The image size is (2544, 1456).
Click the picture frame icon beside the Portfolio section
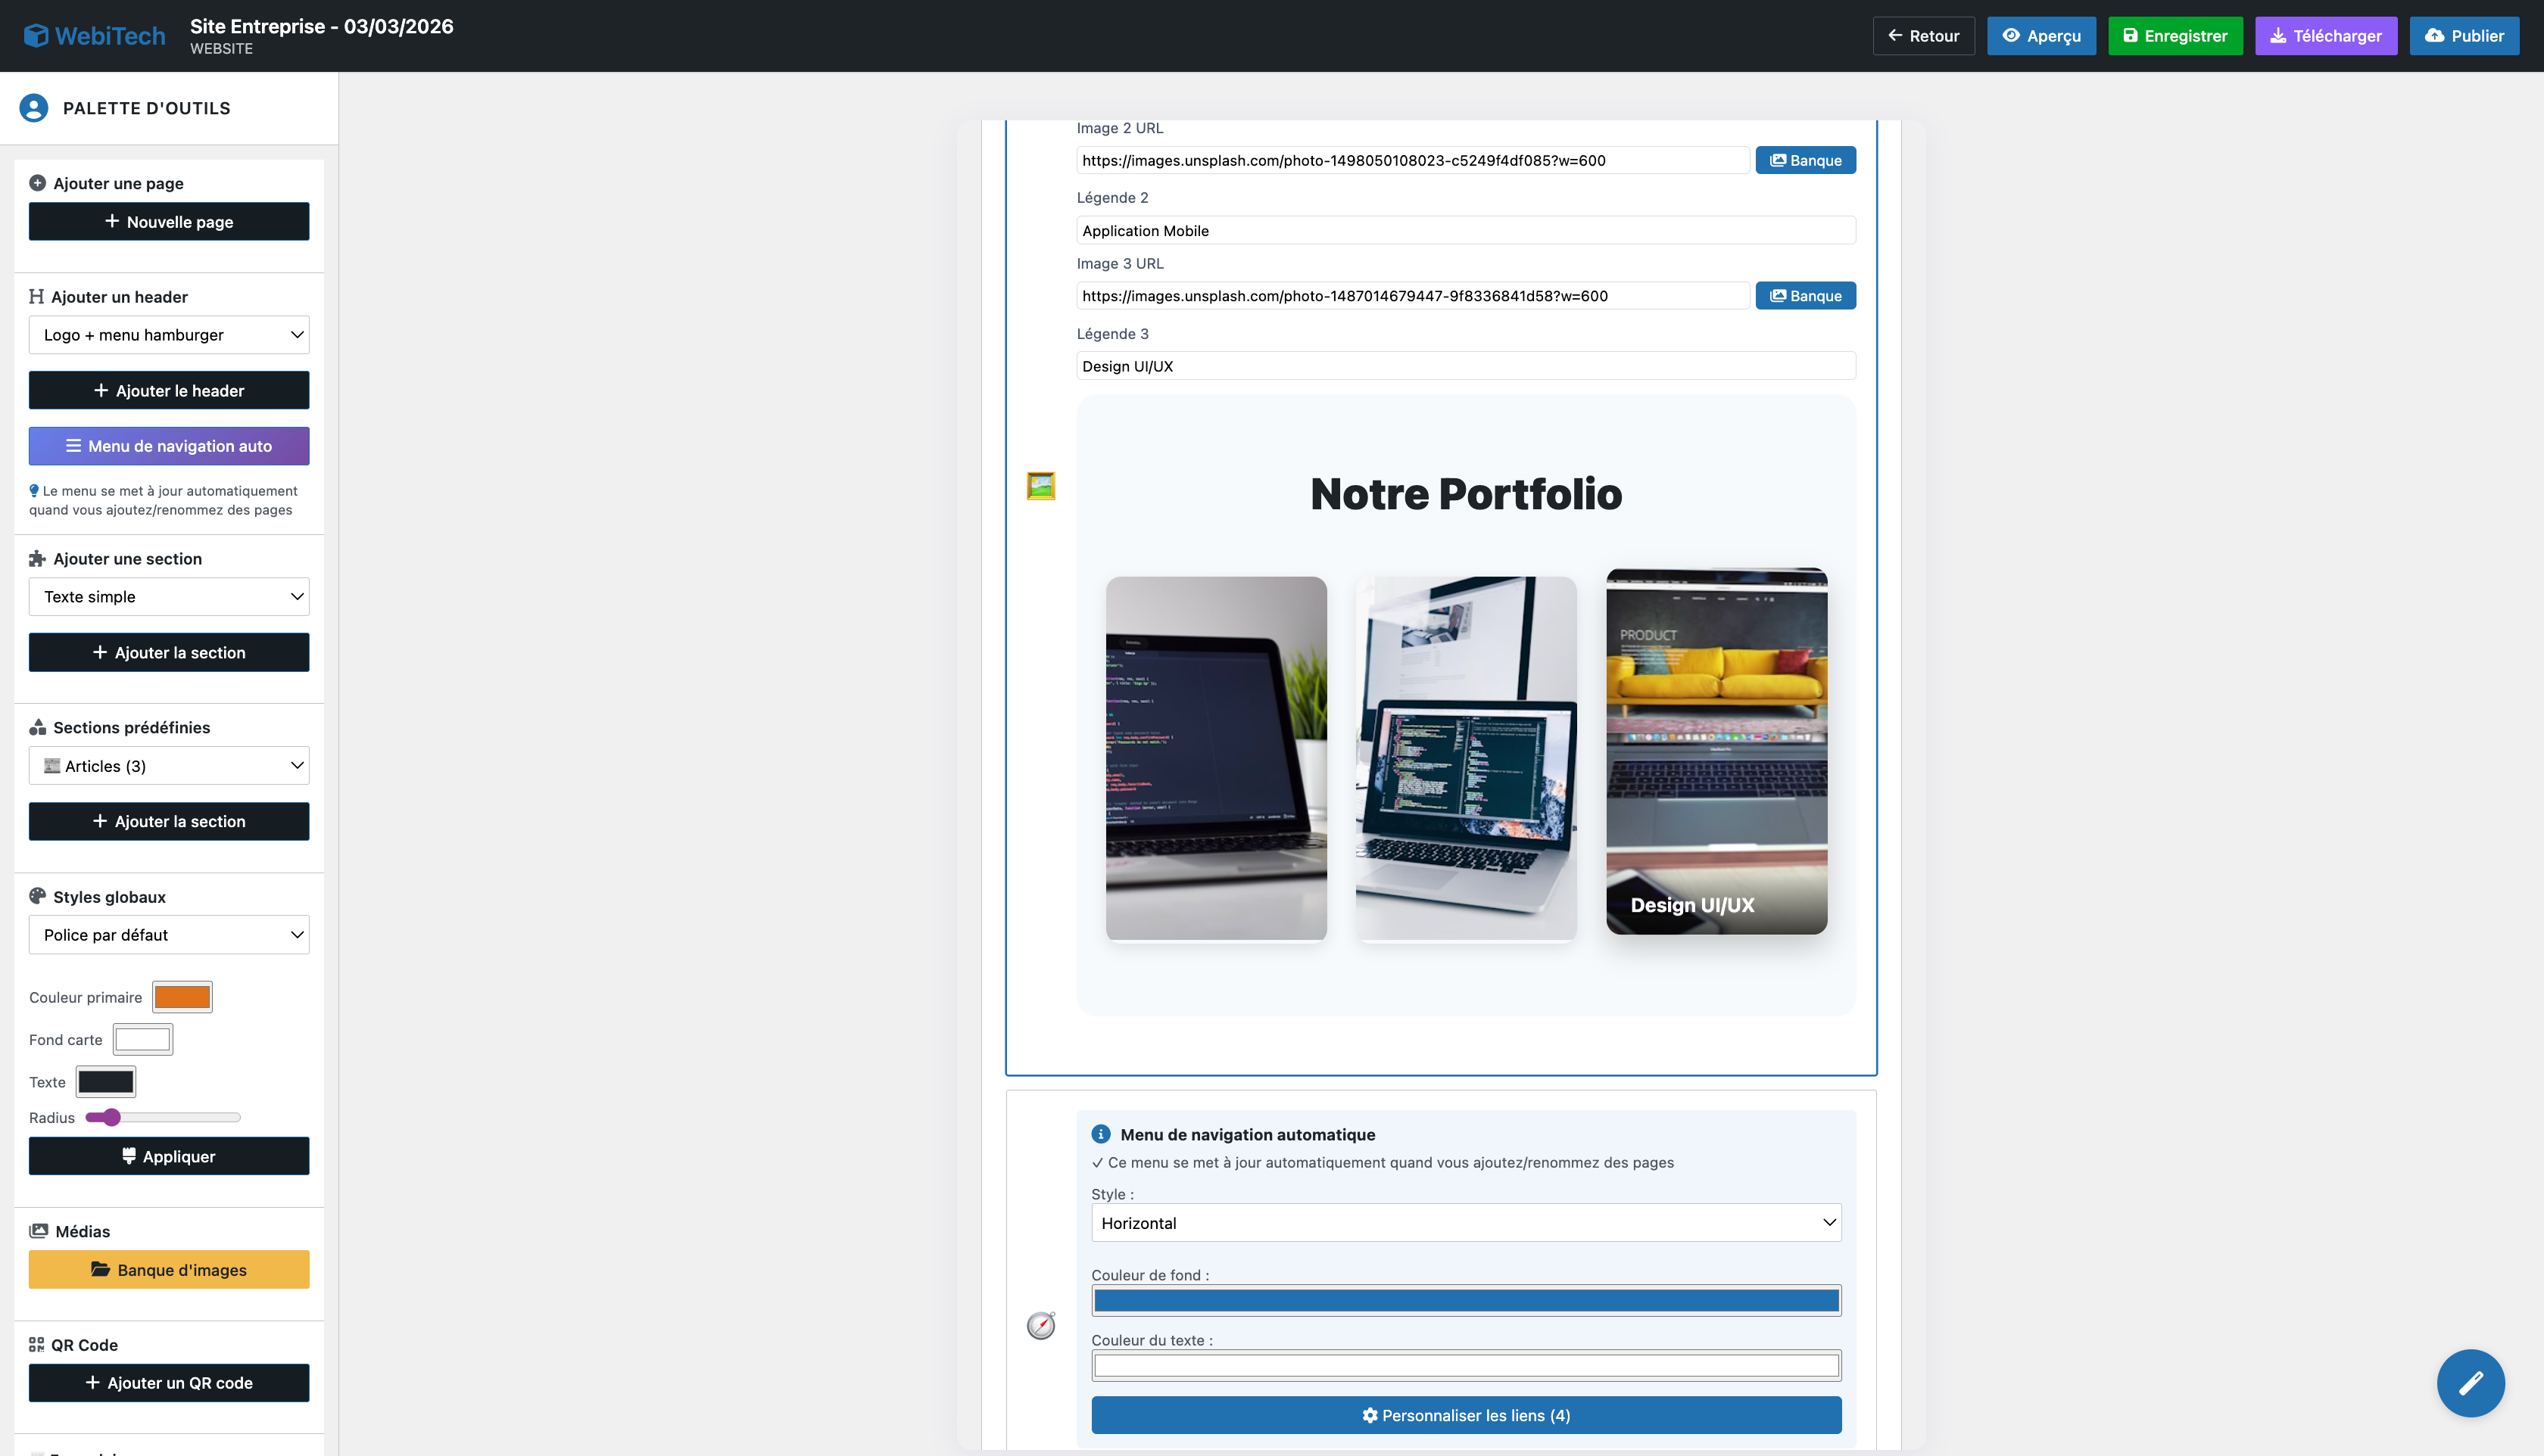click(x=1040, y=486)
